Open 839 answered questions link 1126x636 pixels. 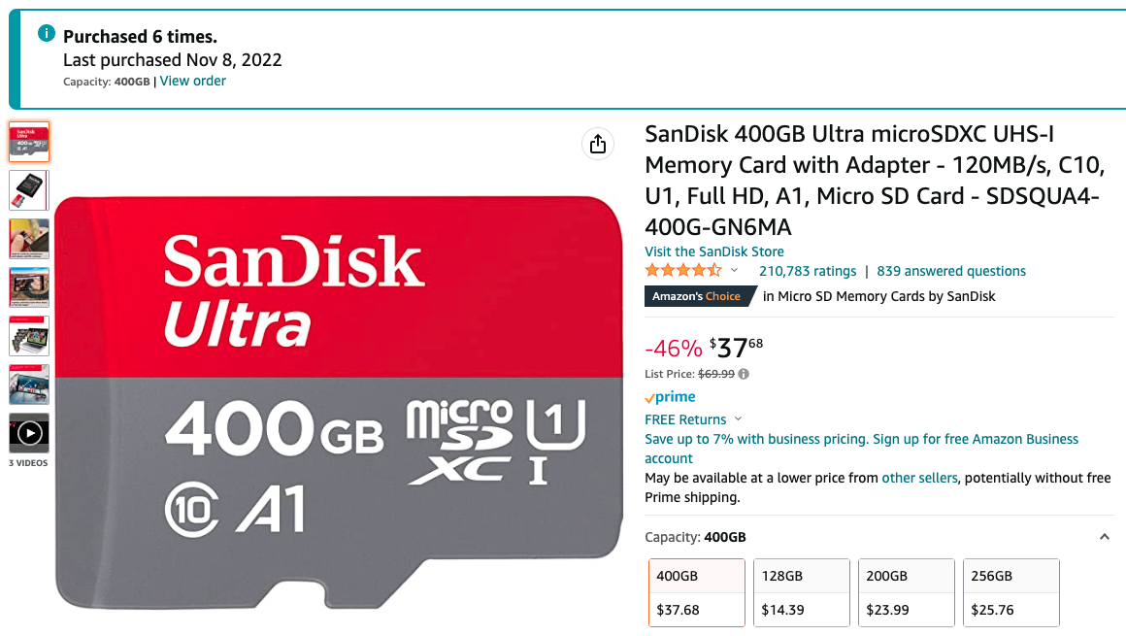pos(950,271)
